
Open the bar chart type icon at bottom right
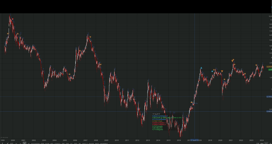coord(262,143)
